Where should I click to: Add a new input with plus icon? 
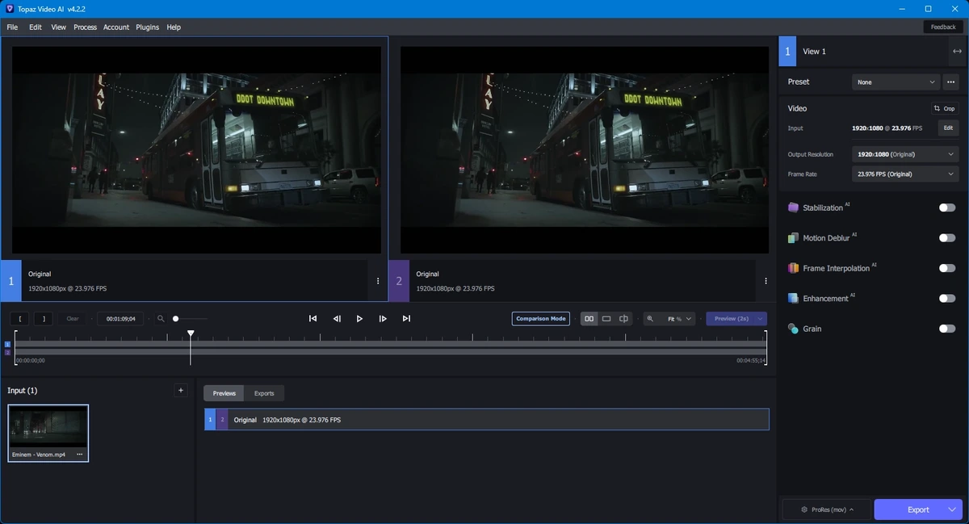181,390
